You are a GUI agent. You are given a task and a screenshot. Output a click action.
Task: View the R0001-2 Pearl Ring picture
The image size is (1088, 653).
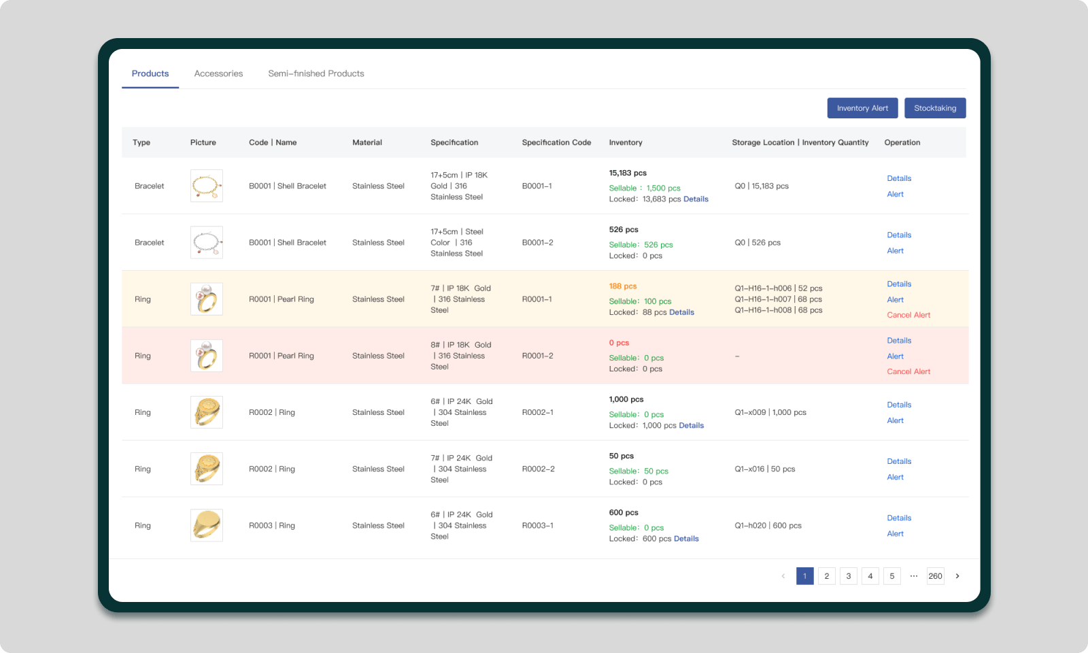pos(207,356)
